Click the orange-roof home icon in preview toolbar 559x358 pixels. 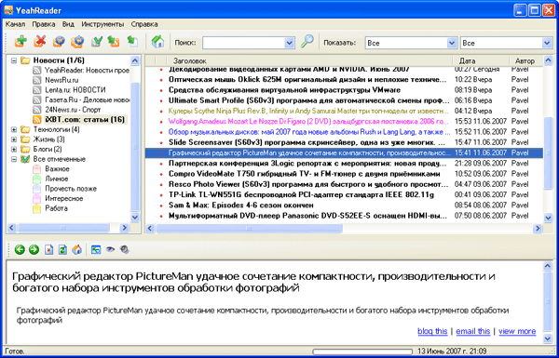[77, 250]
